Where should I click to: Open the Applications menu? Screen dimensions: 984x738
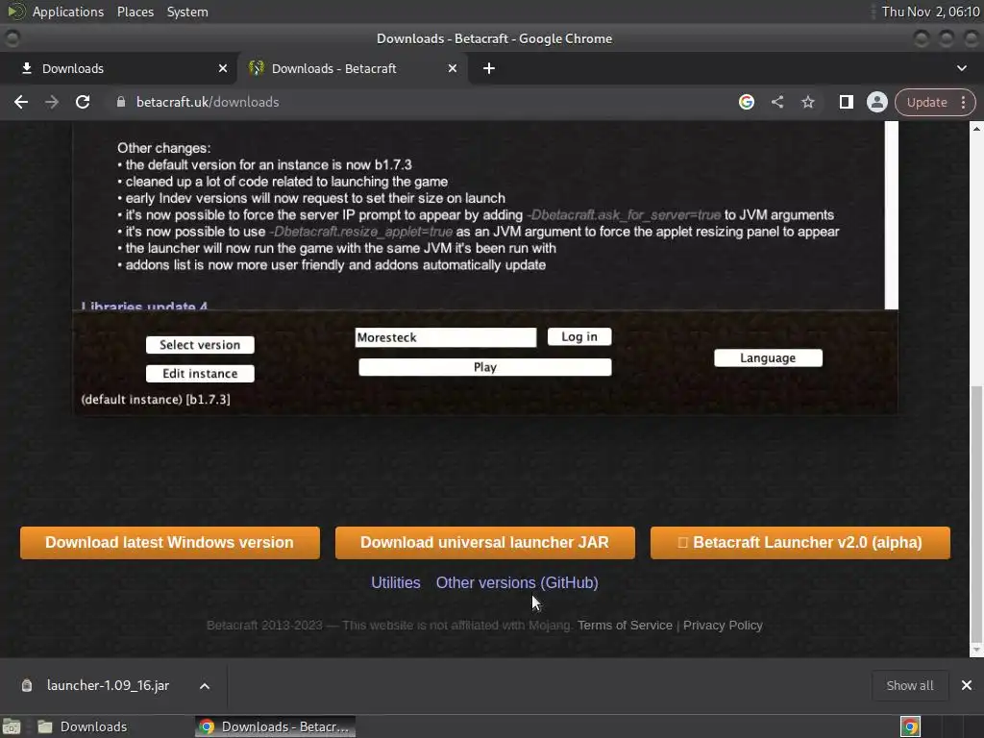(x=68, y=12)
